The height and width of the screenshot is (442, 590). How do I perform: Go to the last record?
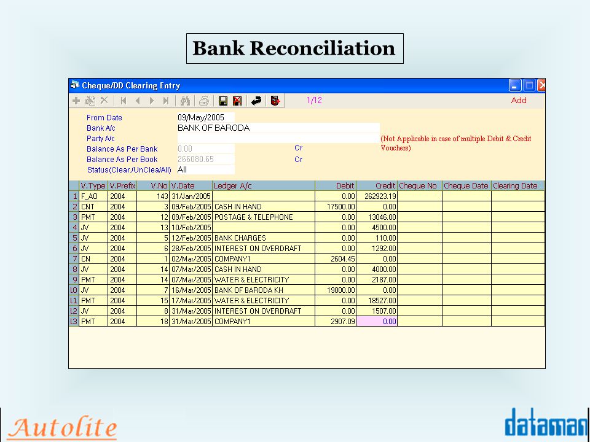166,101
